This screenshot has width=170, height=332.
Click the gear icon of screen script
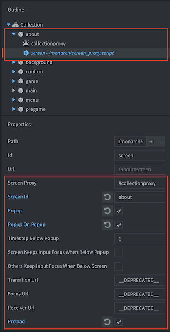click(26, 53)
